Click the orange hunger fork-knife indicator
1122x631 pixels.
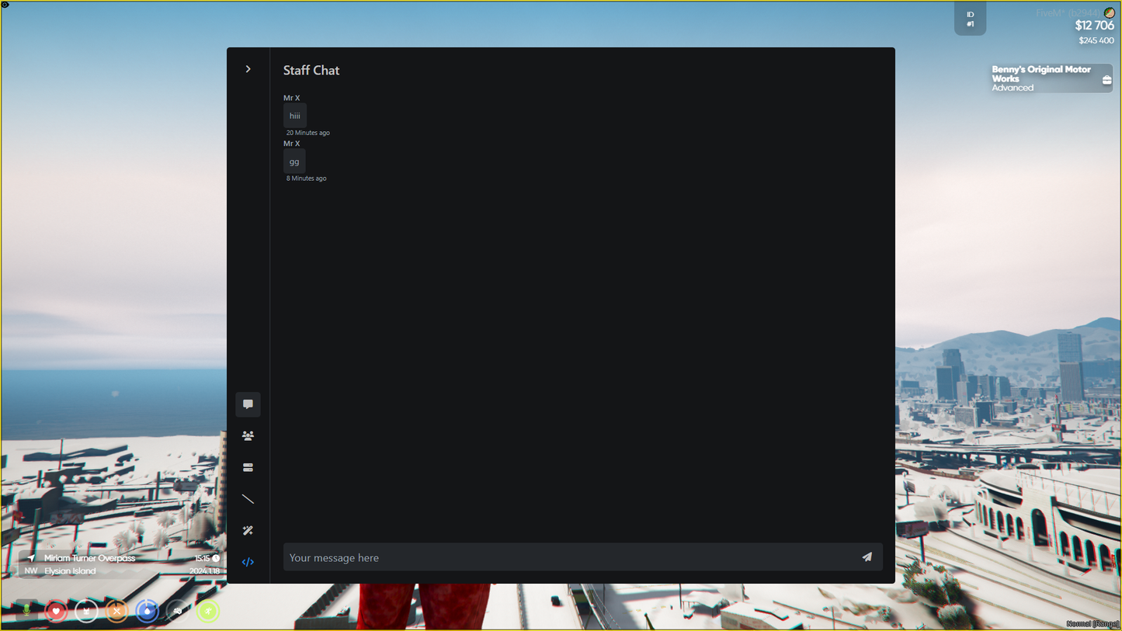click(116, 611)
